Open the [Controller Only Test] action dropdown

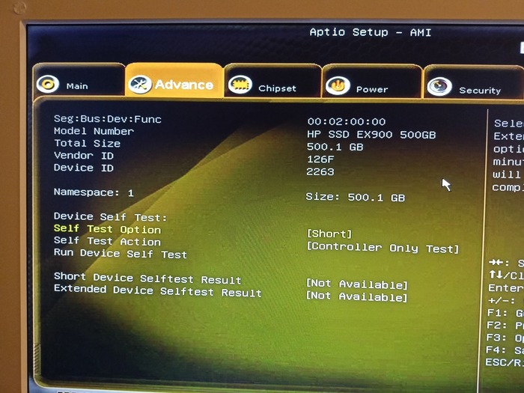point(383,248)
